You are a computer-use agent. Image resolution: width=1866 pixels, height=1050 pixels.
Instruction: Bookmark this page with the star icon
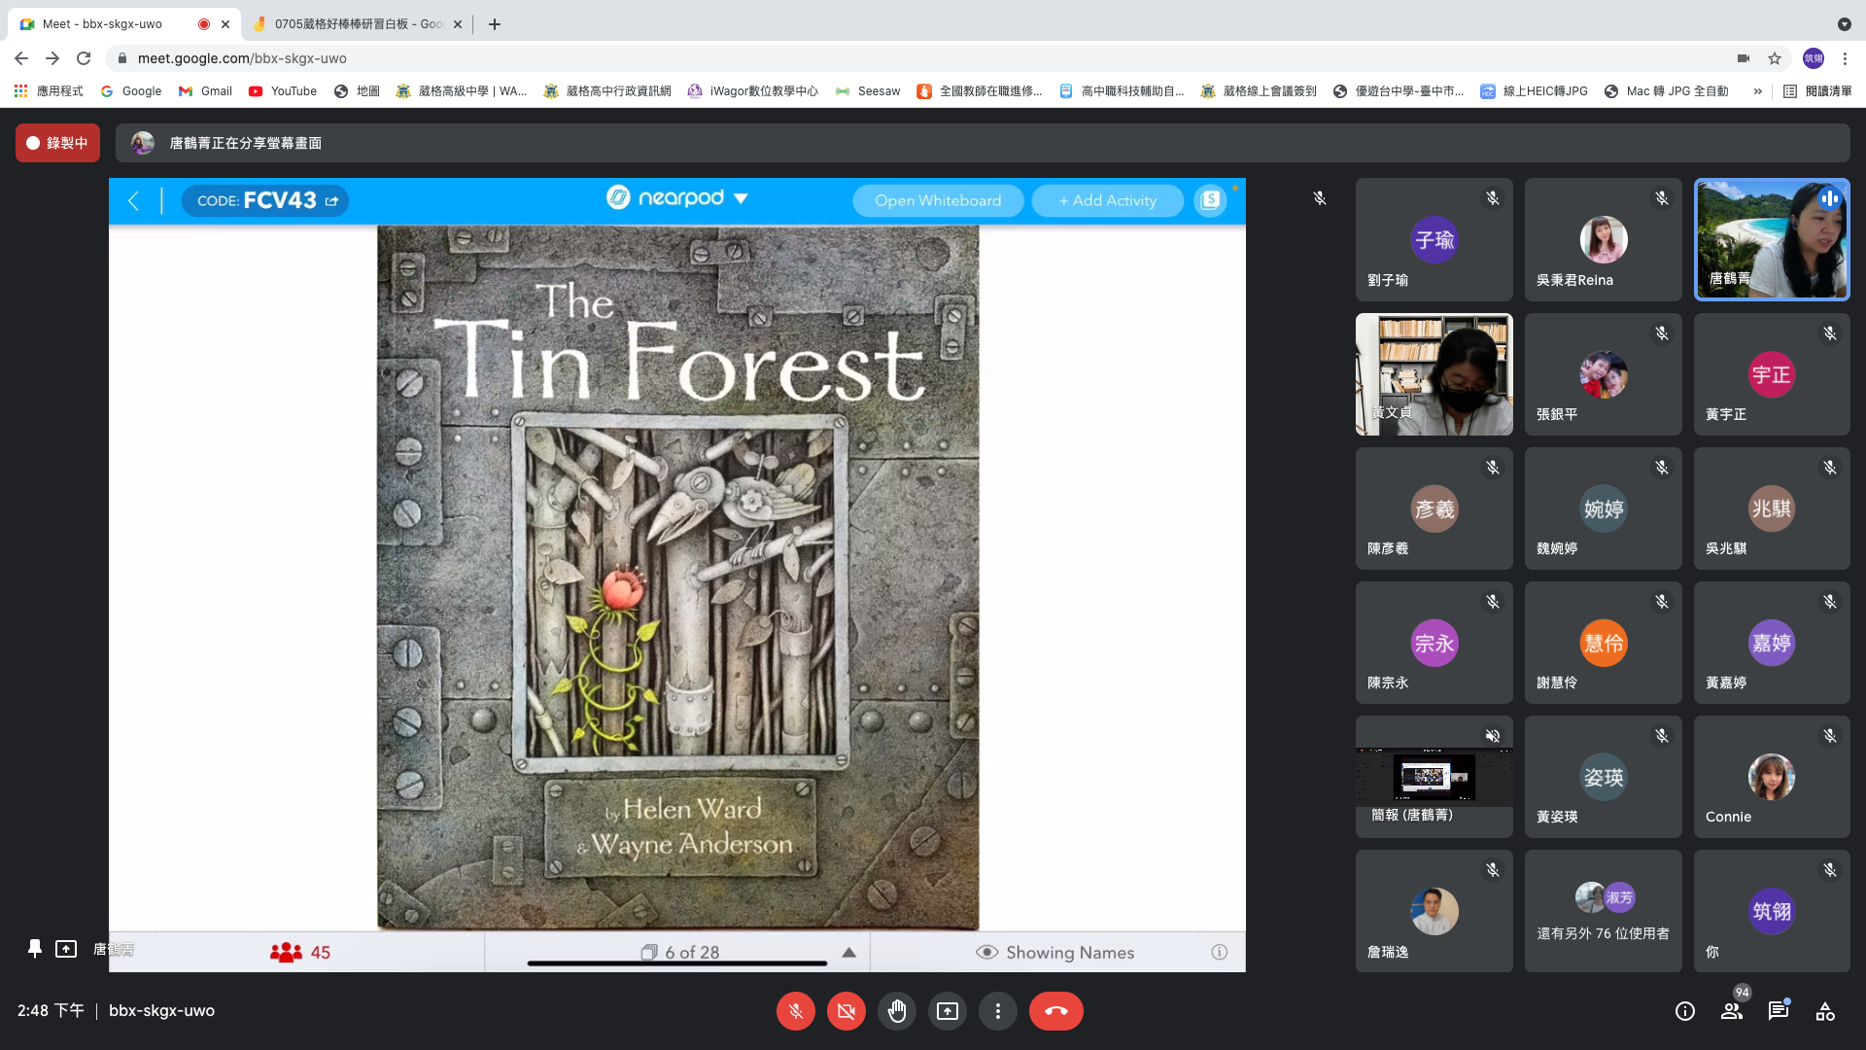(1775, 58)
